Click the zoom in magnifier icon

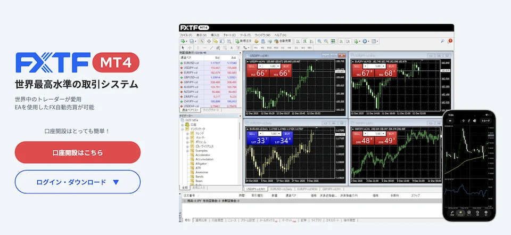[x=318, y=41]
